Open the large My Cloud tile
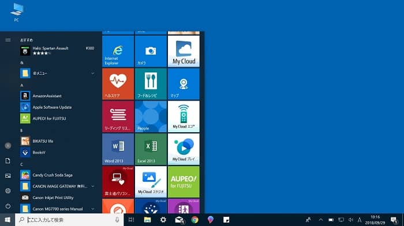This screenshot has height=226, width=404. [x=184, y=51]
